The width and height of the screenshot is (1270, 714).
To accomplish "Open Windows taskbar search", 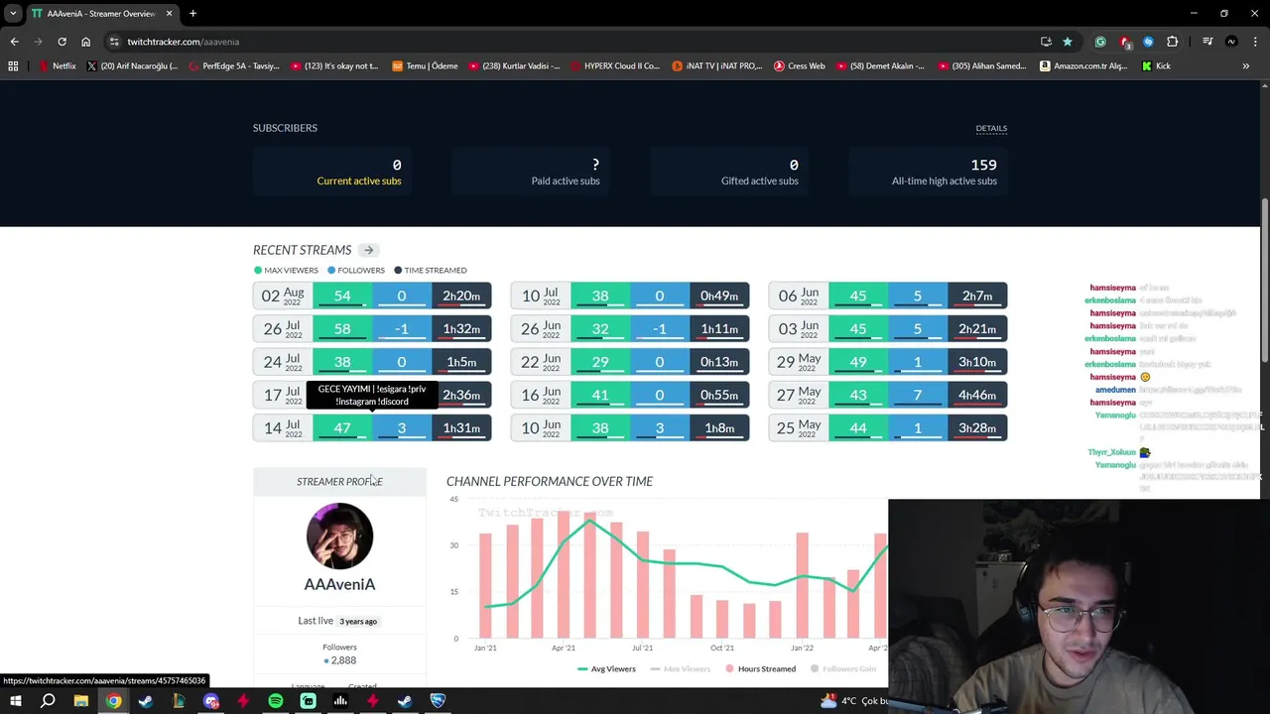I will (48, 701).
